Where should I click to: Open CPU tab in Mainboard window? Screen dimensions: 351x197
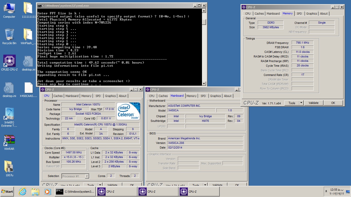152,96
